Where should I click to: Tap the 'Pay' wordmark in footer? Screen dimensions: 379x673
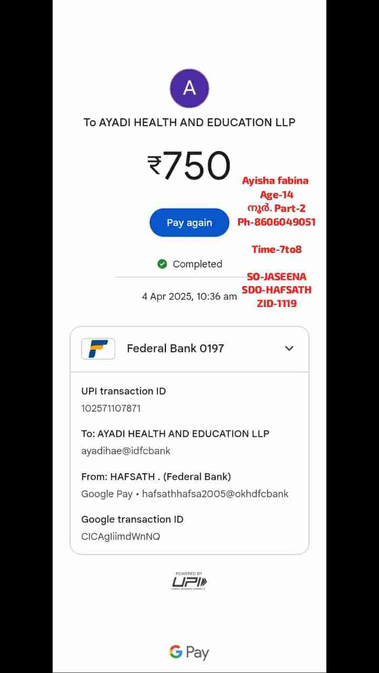click(x=197, y=653)
